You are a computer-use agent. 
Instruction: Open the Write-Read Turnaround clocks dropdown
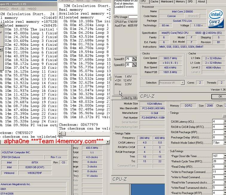tap(225, 188)
